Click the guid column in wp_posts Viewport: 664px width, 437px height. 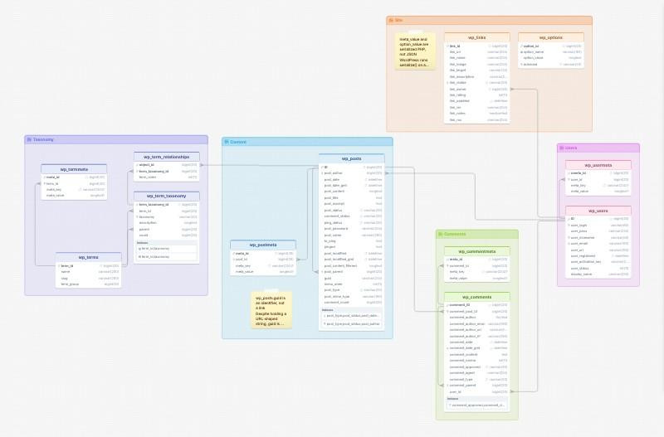[x=351, y=278]
